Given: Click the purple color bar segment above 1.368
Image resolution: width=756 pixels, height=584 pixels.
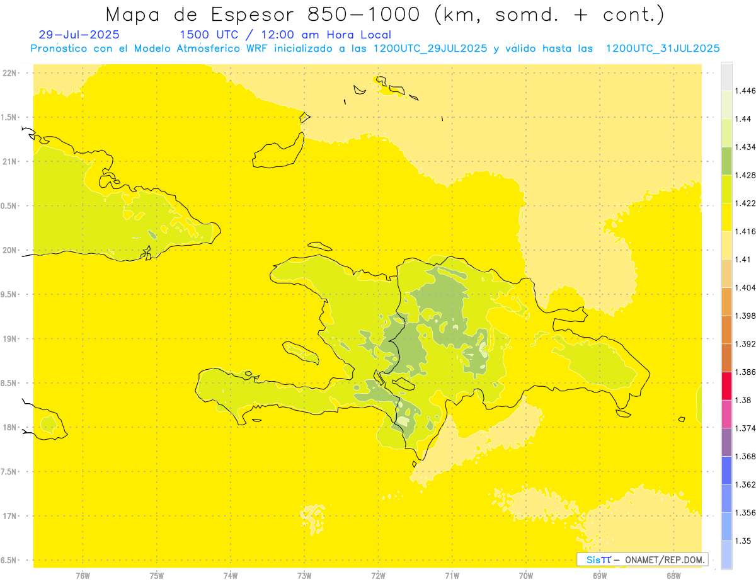Looking at the screenshot, I should (726, 442).
